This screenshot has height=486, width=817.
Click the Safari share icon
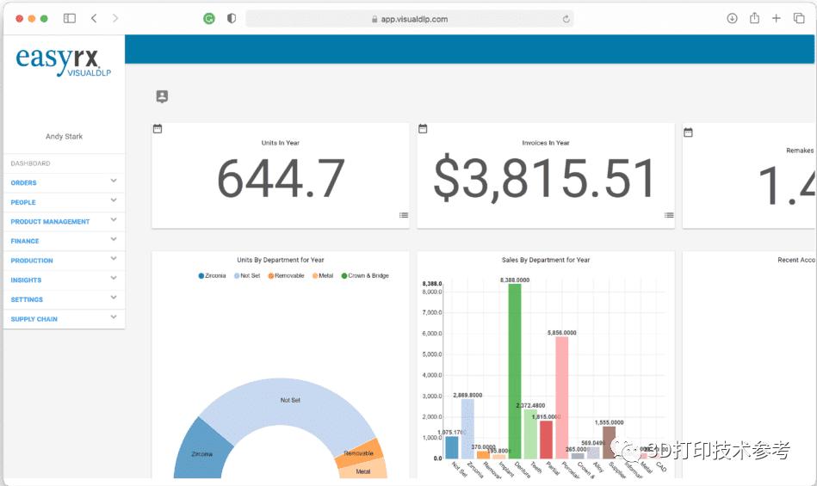[x=754, y=18]
